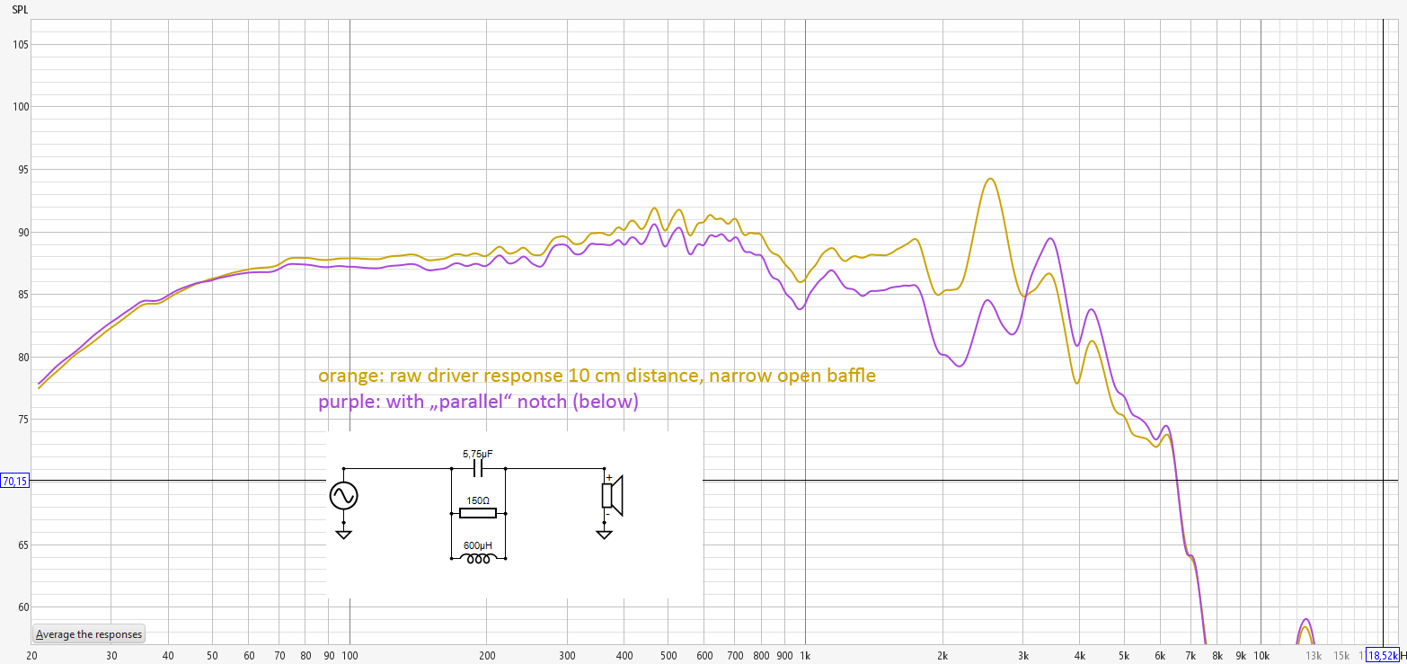The width and height of the screenshot is (1407, 664).
Task: Click the capacitor symbol under 5,75µF
Action: click(x=478, y=468)
